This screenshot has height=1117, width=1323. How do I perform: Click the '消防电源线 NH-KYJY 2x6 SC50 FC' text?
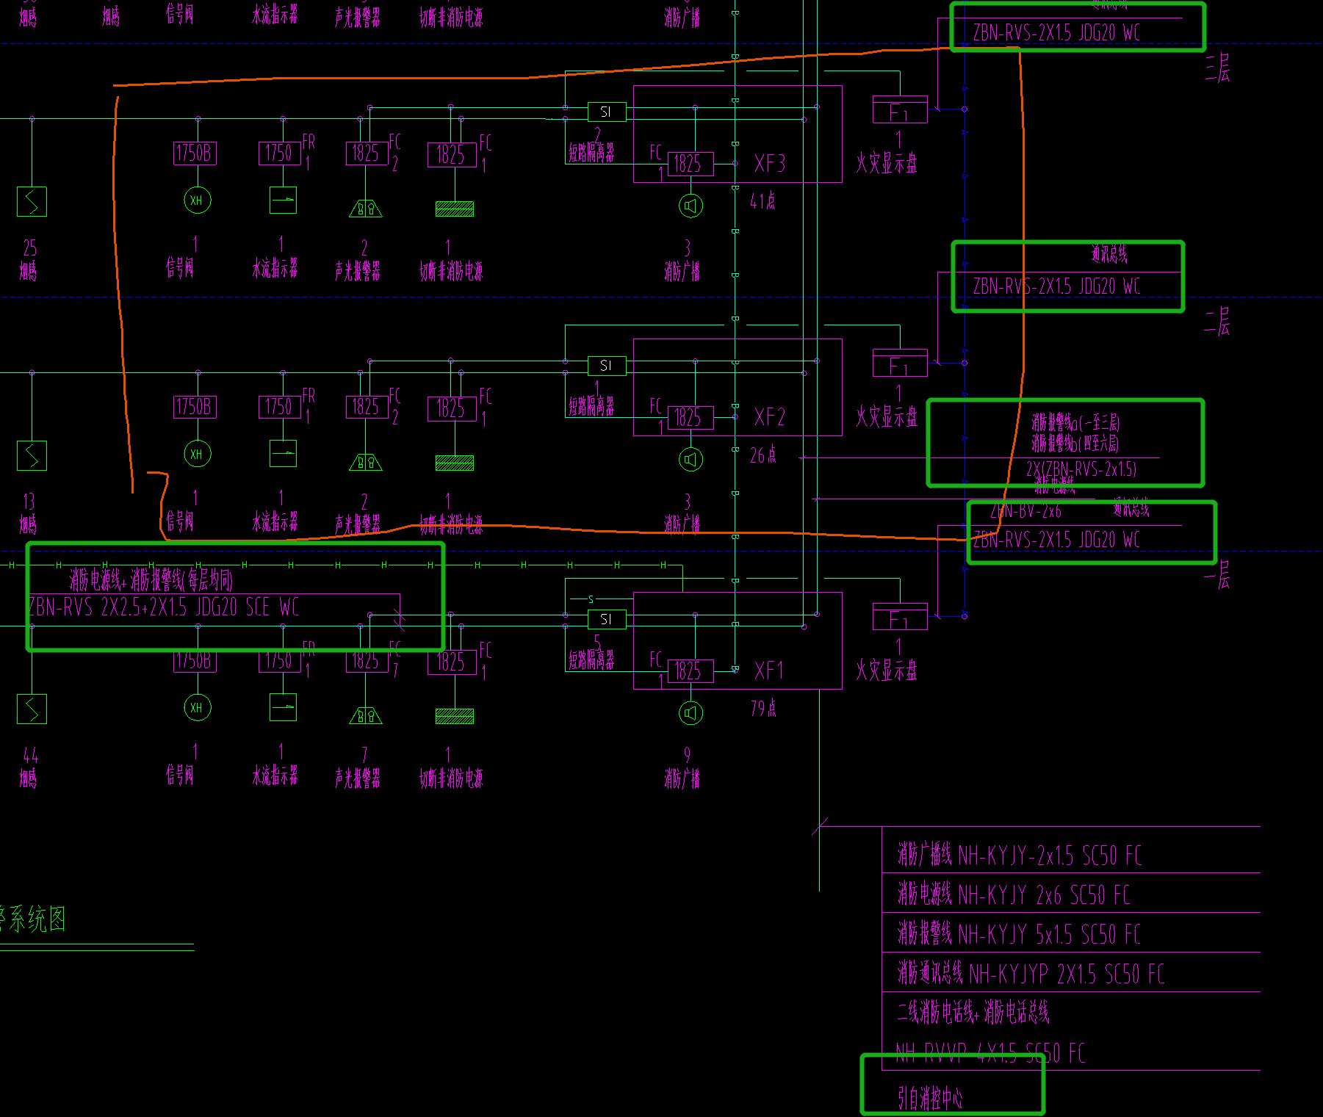1013,894
